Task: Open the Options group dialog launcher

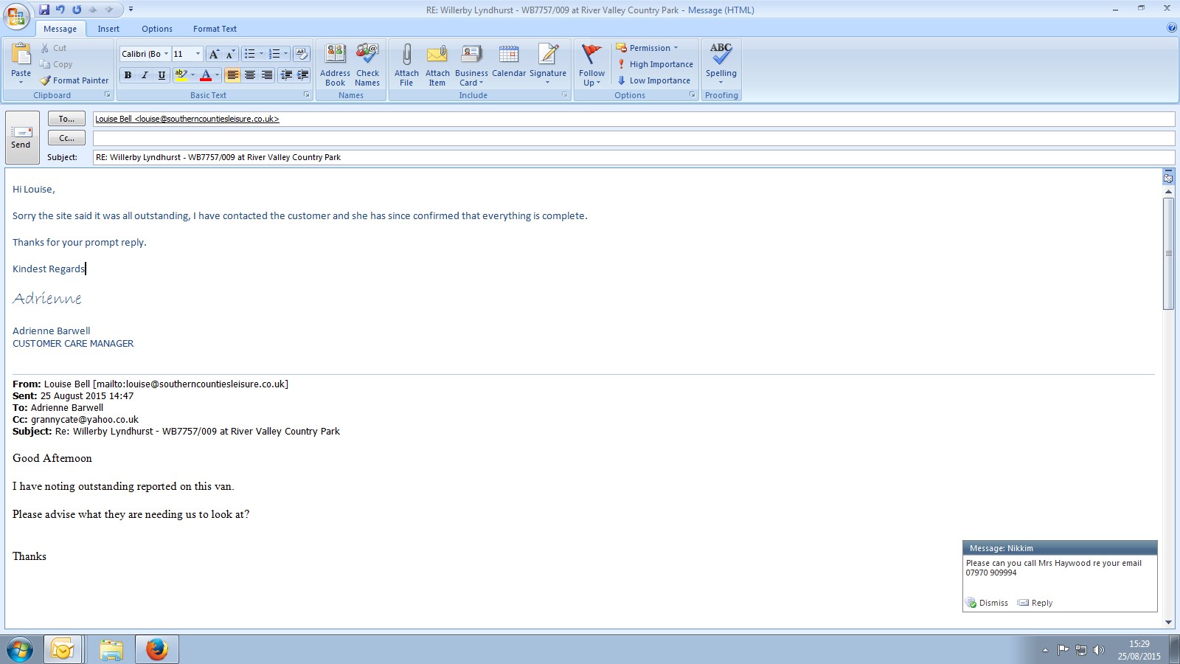Action: tap(692, 95)
